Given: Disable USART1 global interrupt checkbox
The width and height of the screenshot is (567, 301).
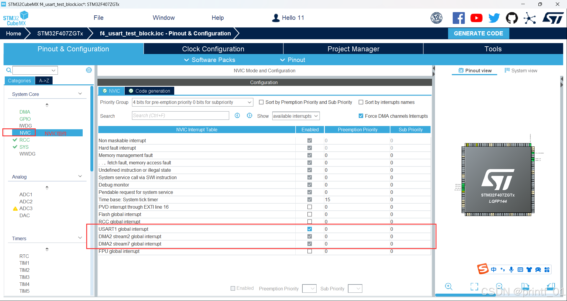Looking at the screenshot, I should 309,229.
